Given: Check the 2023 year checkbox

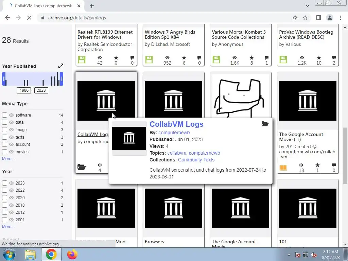Looking at the screenshot, I should [x=4, y=183].
